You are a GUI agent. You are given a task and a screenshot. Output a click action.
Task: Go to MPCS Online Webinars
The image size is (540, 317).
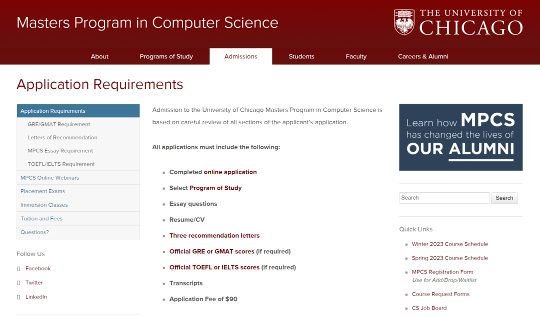coord(49,178)
